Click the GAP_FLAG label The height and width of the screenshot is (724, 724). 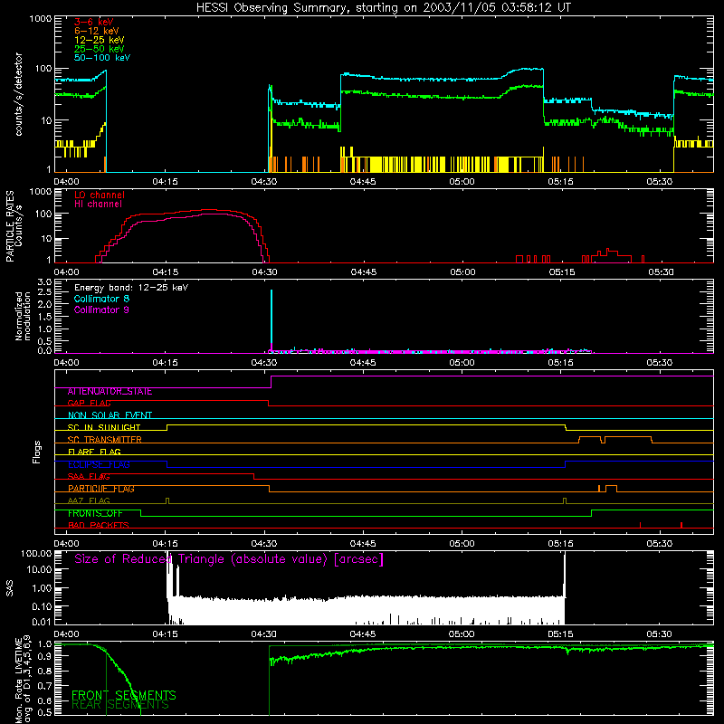89,403
